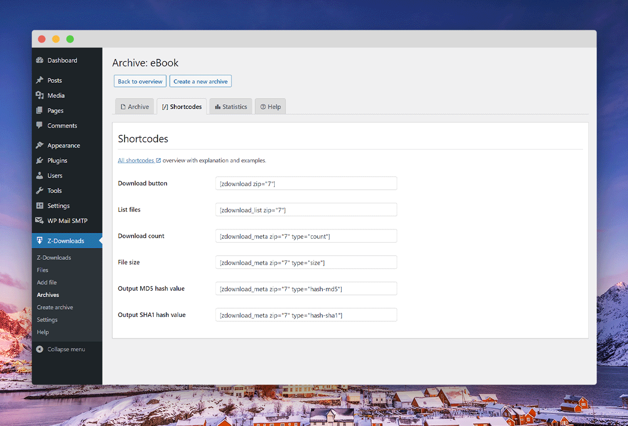Click the Comments speech bubble icon
Viewport: 628px width, 426px height.
[x=40, y=126]
